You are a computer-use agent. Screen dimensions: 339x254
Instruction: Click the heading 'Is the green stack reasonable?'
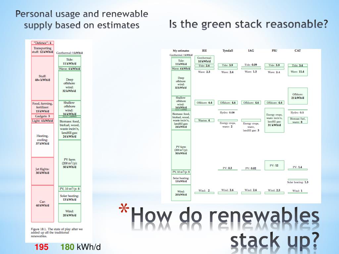tap(248, 24)
